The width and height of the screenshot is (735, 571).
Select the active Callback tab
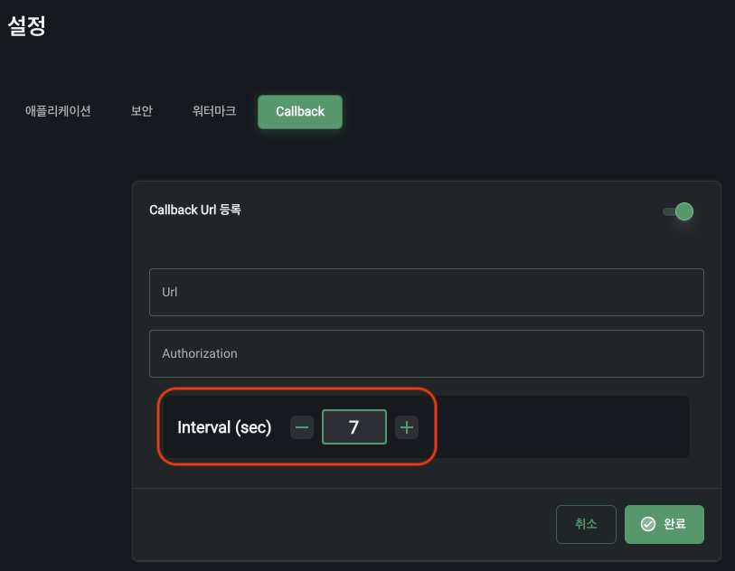point(300,112)
